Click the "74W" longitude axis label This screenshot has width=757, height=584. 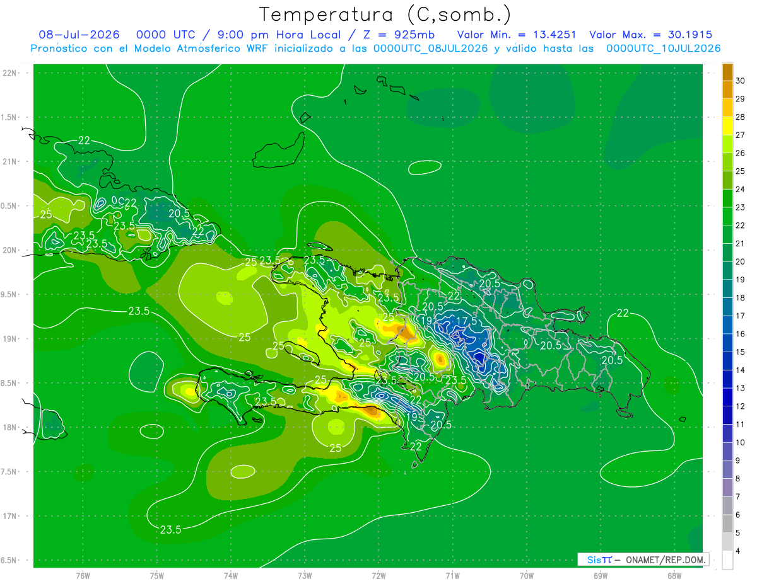click(x=231, y=576)
